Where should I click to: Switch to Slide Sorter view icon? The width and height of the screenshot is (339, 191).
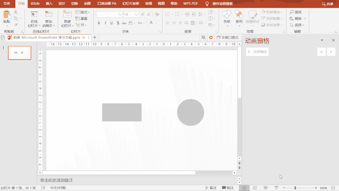[255, 188]
